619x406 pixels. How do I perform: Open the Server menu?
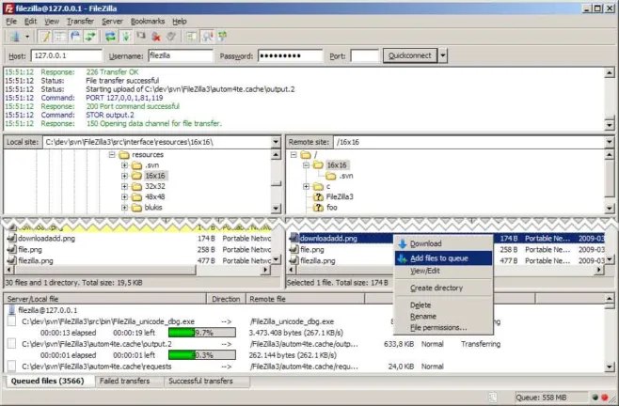tap(112, 22)
